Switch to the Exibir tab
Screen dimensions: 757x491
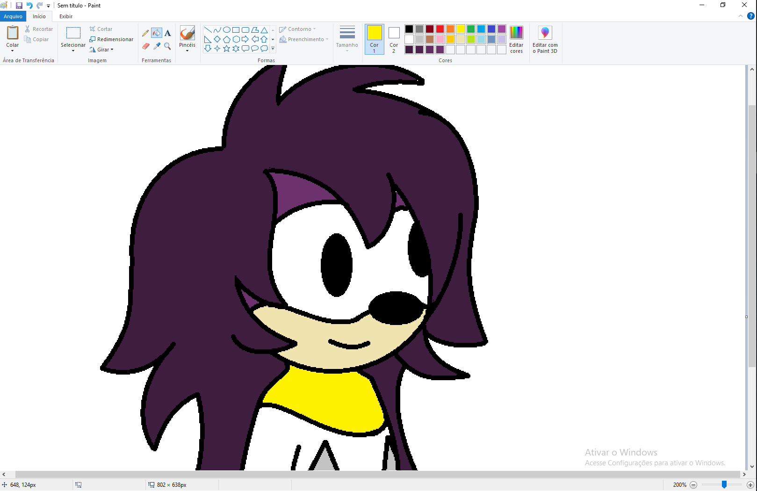[x=66, y=16]
